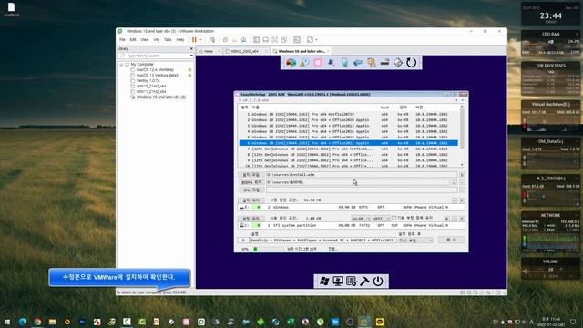Click the checklist icon in PE bottom bar
This screenshot has height=328, width=583.
351,282
